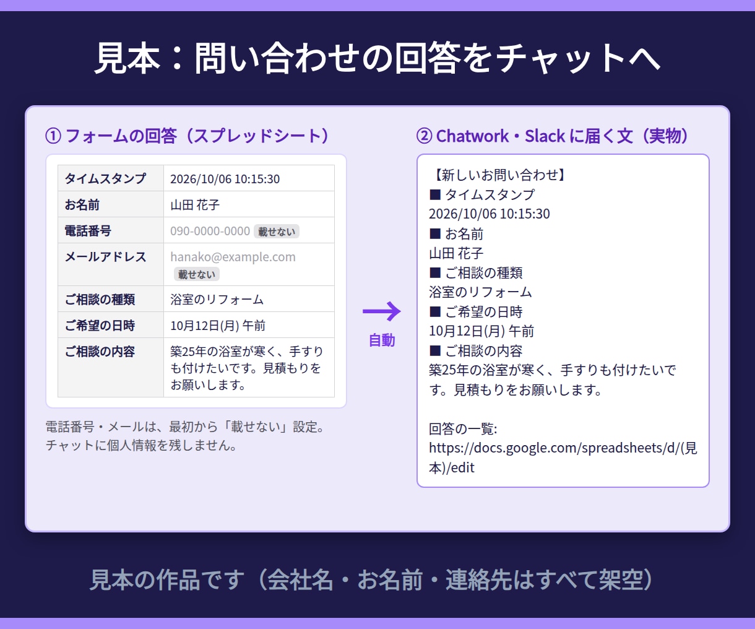The image size is (755, 629).
Task: Click the table label お名前
Action: point(82,204)
